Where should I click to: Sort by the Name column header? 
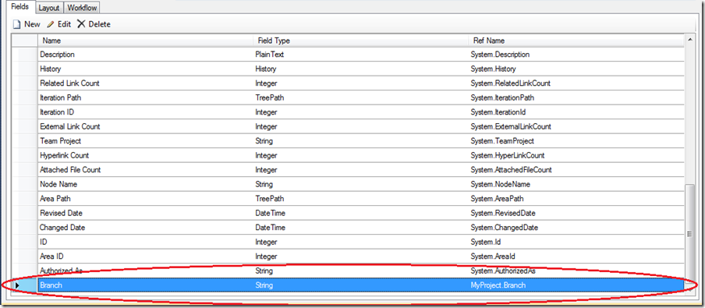[145, 41]
